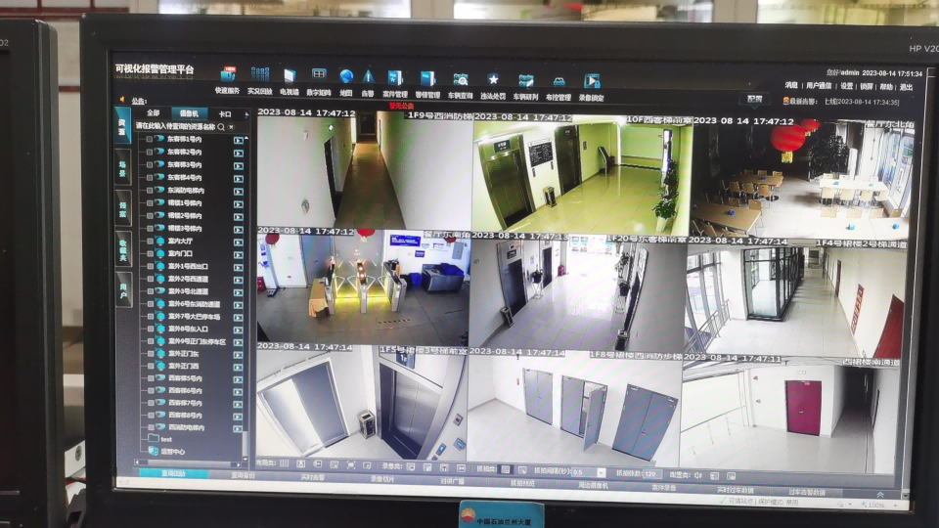Click the 告警 alarm triangle icon

pos(368,76)
